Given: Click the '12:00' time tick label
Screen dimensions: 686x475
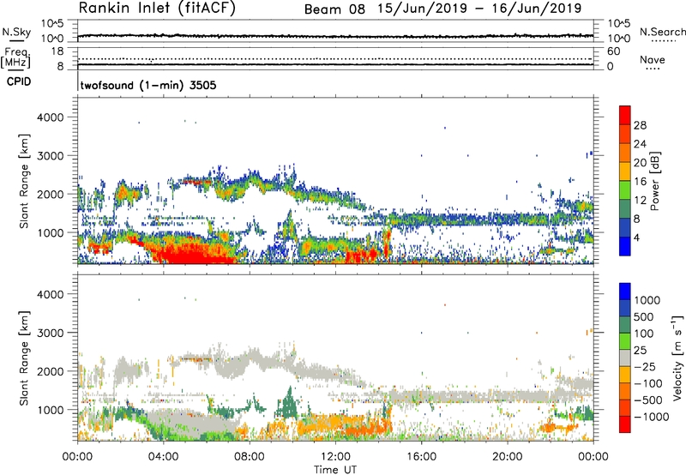Looking at the screenshot, I should [x=335, y=457].
